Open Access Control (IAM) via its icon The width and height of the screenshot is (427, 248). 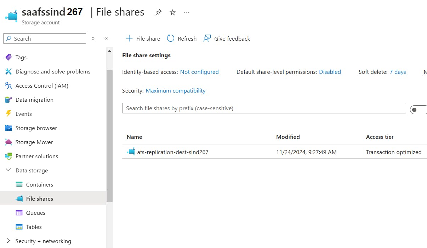(x=9, y=85)
